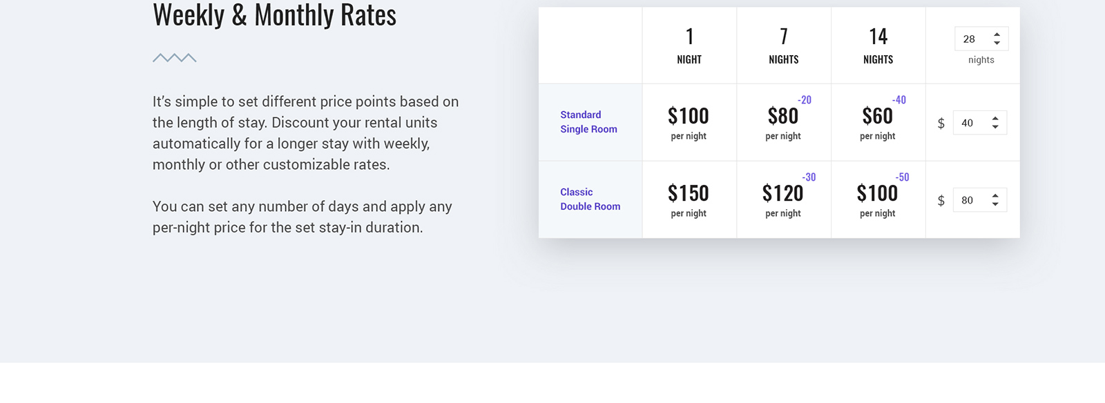Click the Weekly & Monthly Rates heading
This screenshot has width=1105, height=403.
[x=274, y=14]
